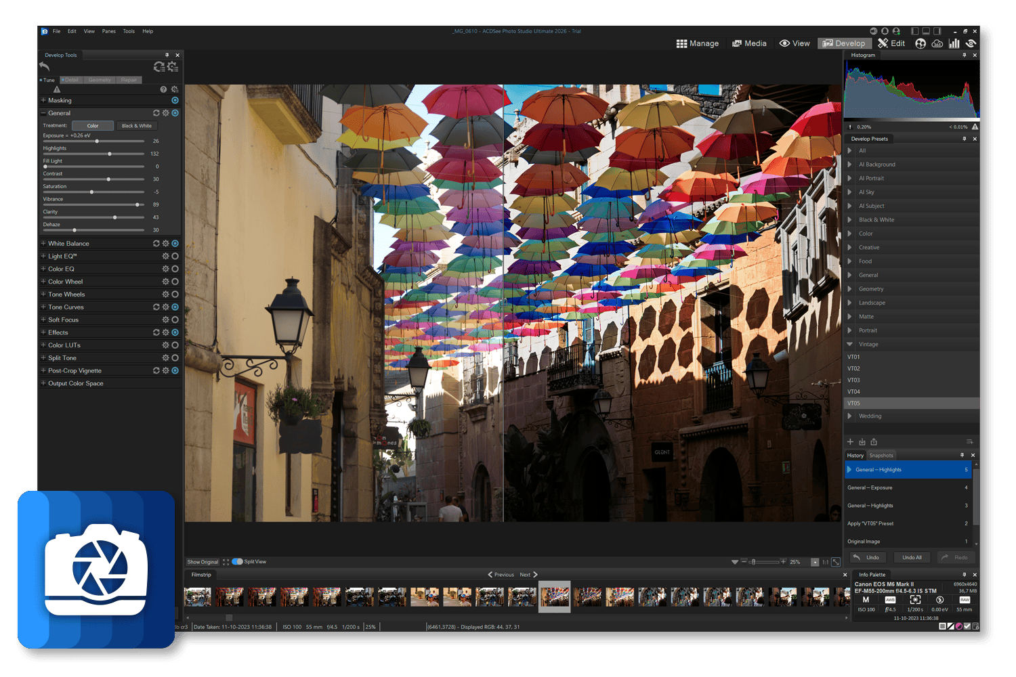Expand the Landscape presets category
This screenshot has width=1016, height=677.
click(x=850, y=303)
